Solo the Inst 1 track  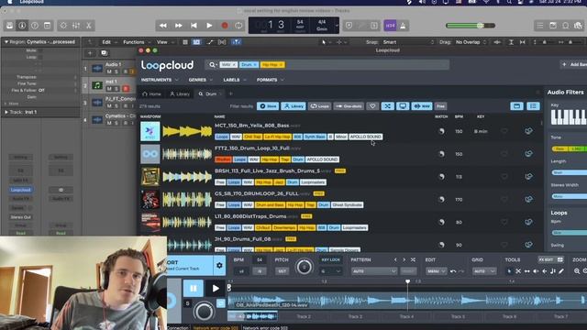(116, 89)
